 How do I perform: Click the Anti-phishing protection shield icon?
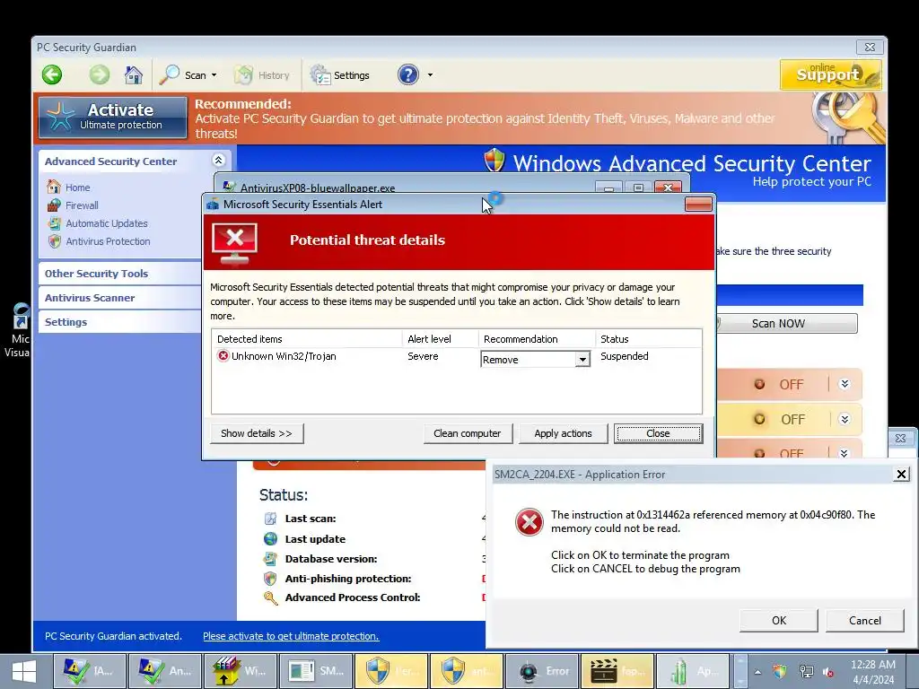coord(270,579)
